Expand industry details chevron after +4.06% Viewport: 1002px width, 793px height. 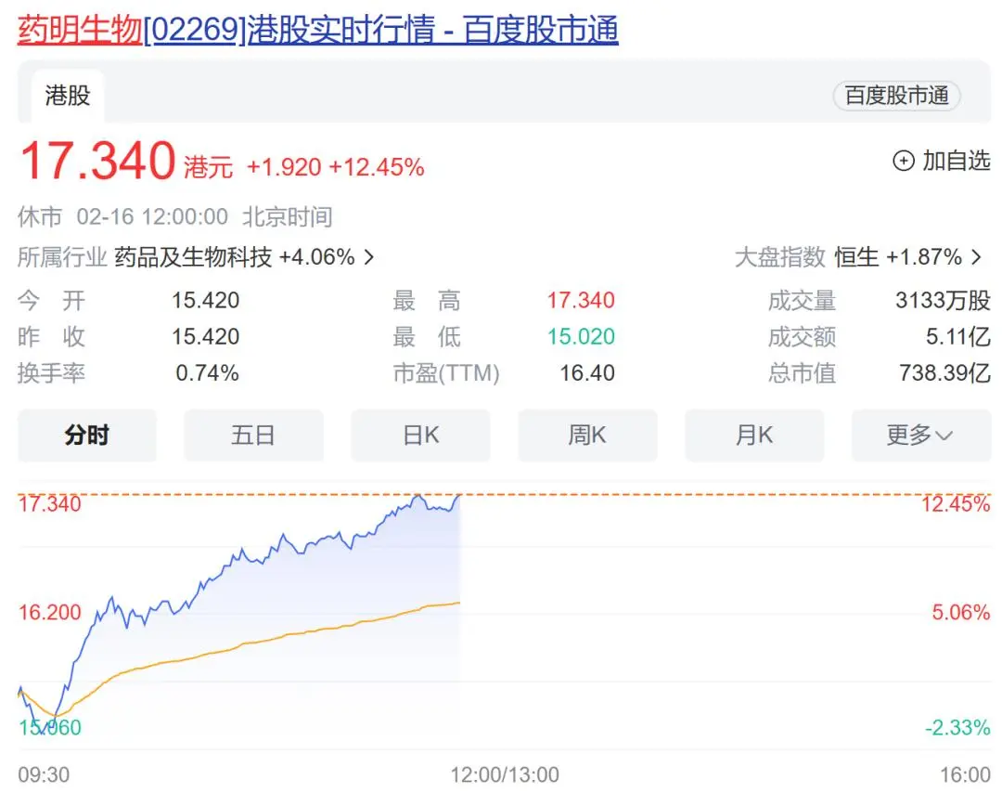(368, 257)
